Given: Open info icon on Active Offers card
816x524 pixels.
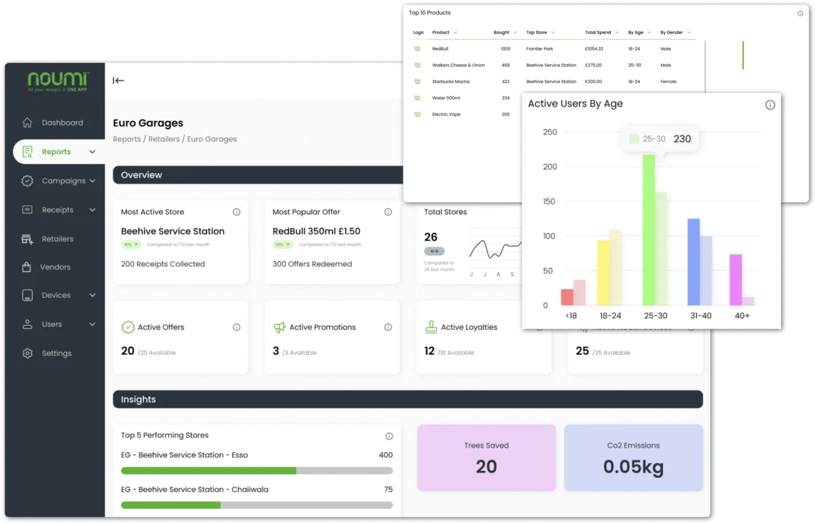Looking at the screenshot, I should [x=236, y=327].
